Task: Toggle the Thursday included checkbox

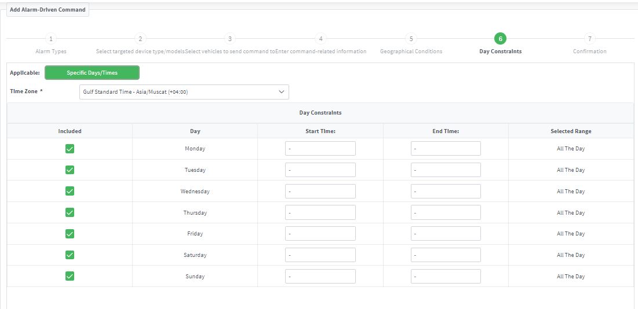Action: 70,212
